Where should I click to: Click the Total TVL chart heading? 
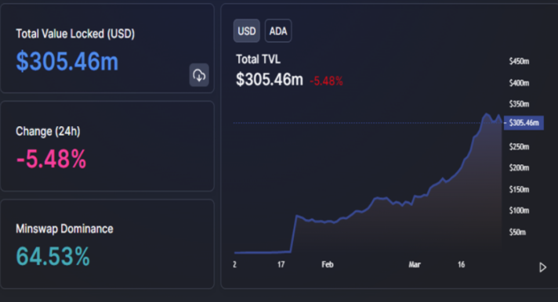pos(258,59)
